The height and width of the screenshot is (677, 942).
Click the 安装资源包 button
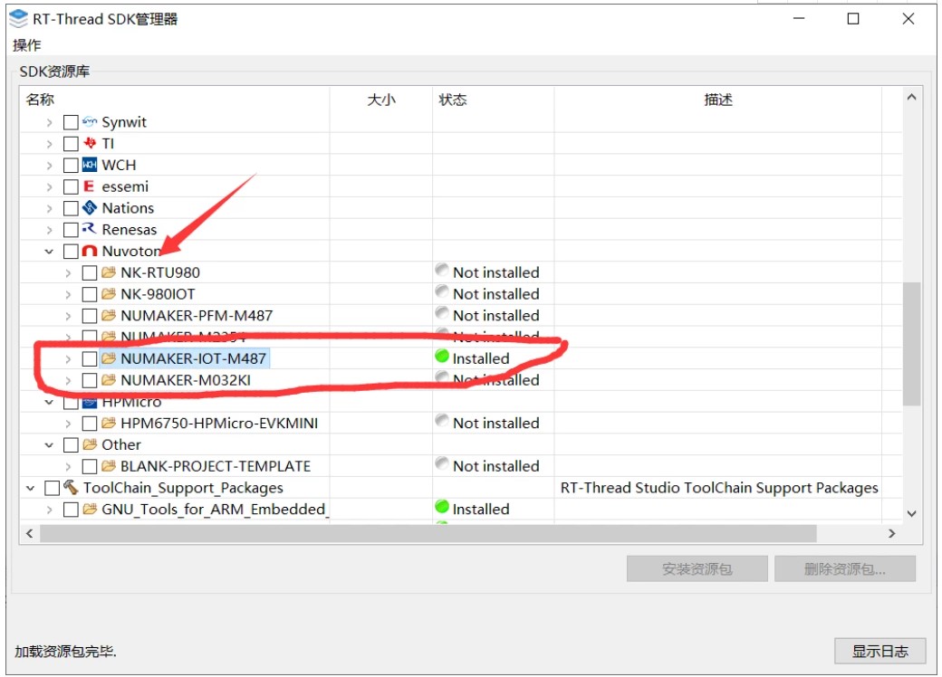[x=697, y=568]
